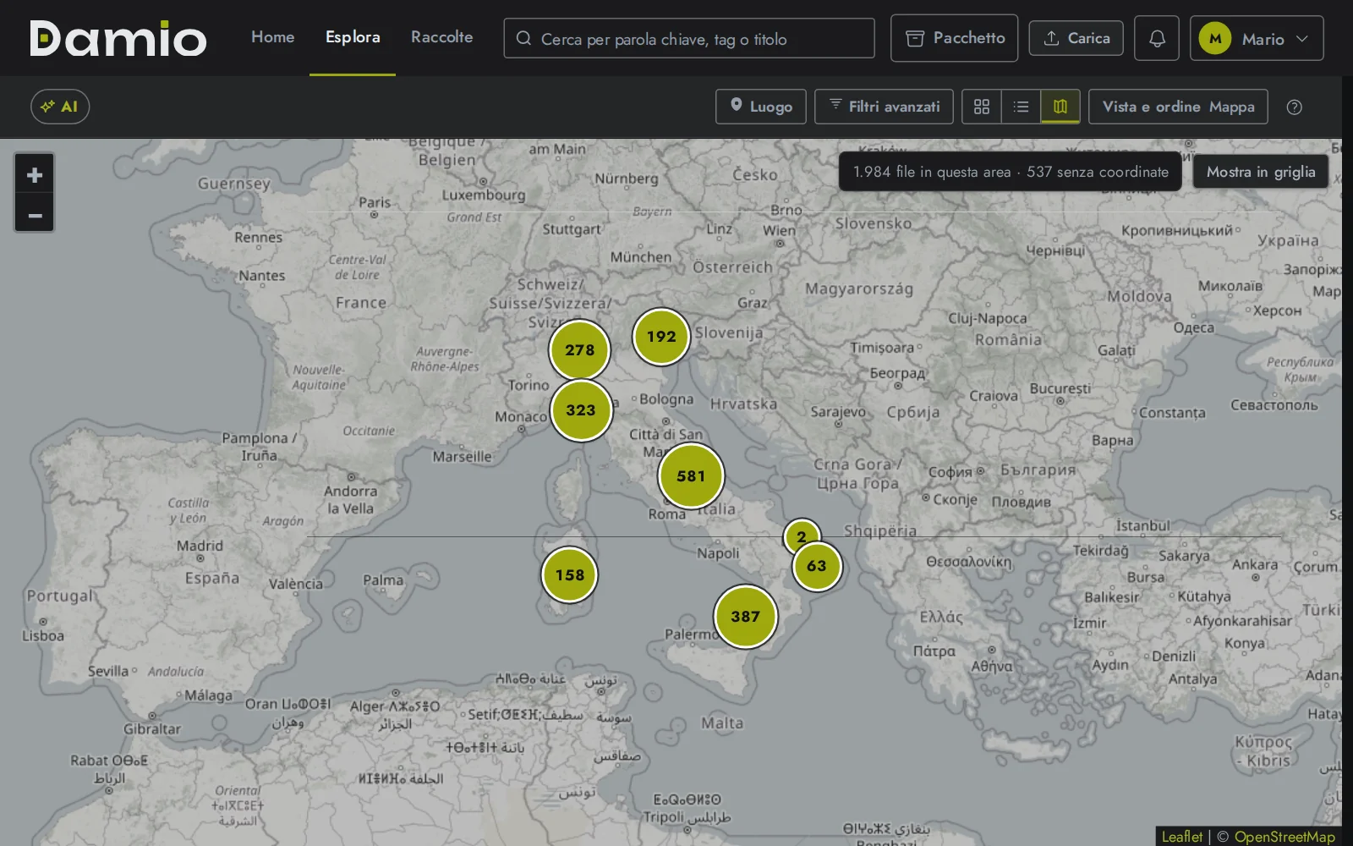Open the notifications bell

click(x=1157, y=38)
